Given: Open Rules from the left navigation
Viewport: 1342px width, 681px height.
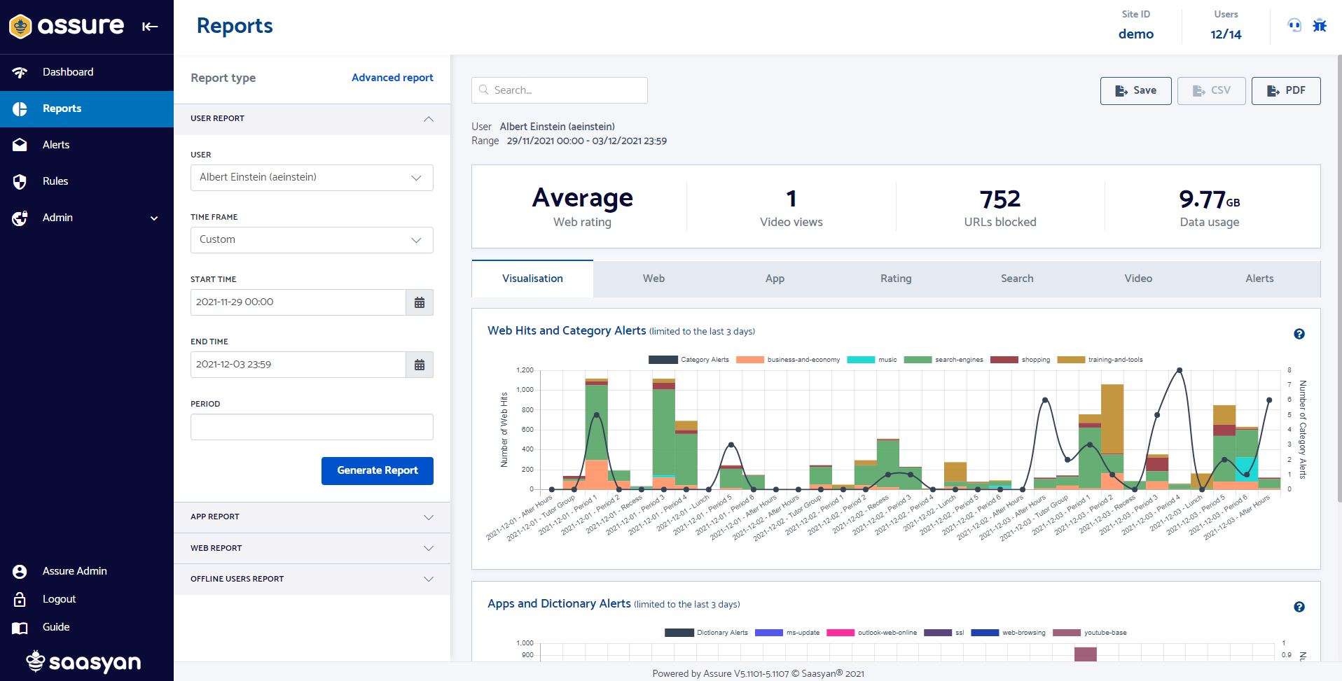Looking at the screenshot, I should [54, 181].
